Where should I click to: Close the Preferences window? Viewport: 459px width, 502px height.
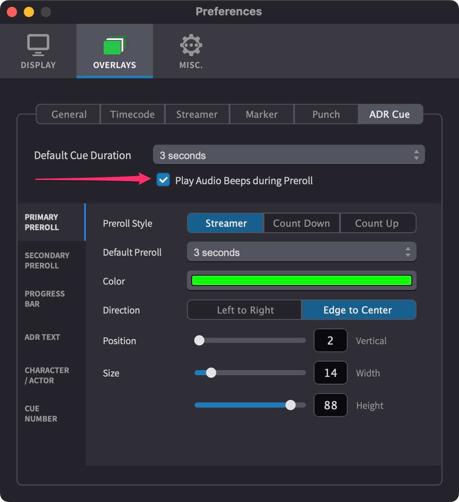[x=12, y=12]
